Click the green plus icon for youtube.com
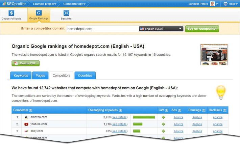Viewport: 240px width, 144px height. 164,124
